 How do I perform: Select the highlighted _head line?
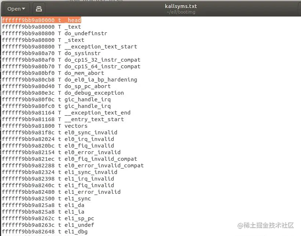[41, 20]
